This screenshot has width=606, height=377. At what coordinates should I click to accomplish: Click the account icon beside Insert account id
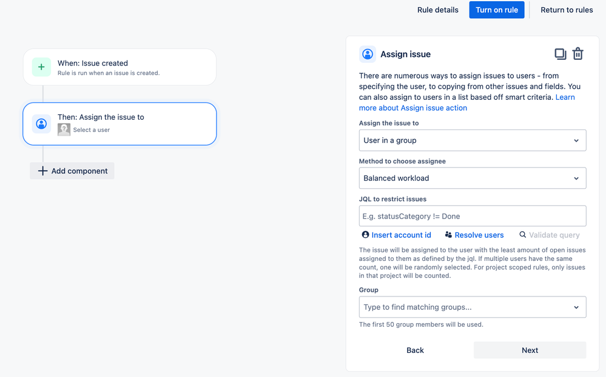(365, 235)
